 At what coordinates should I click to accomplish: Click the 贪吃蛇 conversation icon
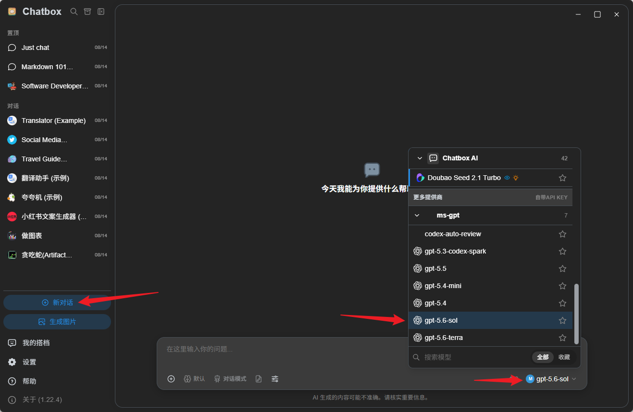pos(12,255)
